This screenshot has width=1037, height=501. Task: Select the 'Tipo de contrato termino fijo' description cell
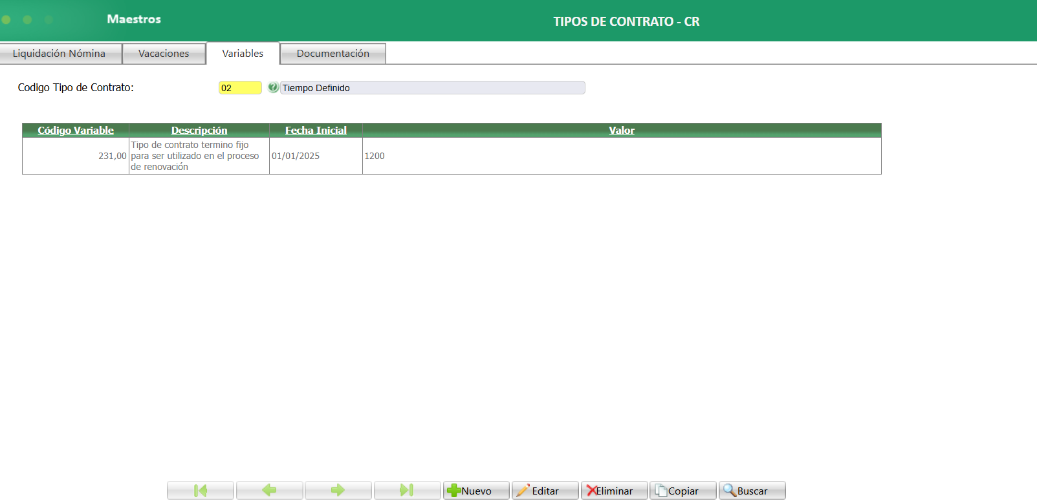(x=199, y=156)
